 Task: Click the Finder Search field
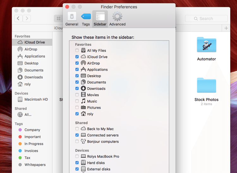point(206,19)
